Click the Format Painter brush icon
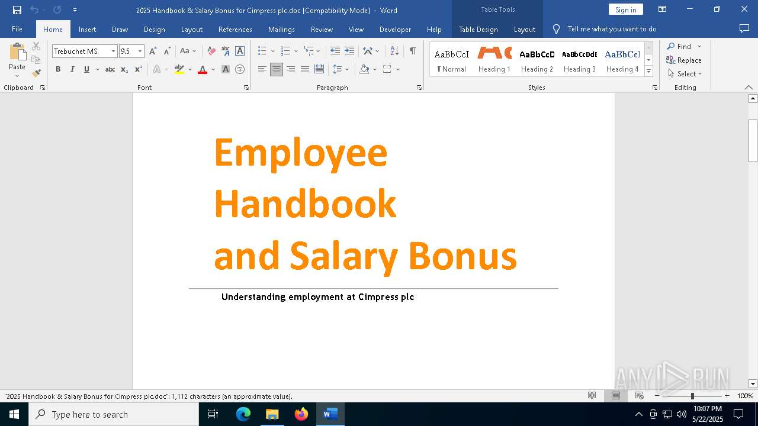758x426 pixels. coord(36,73)
